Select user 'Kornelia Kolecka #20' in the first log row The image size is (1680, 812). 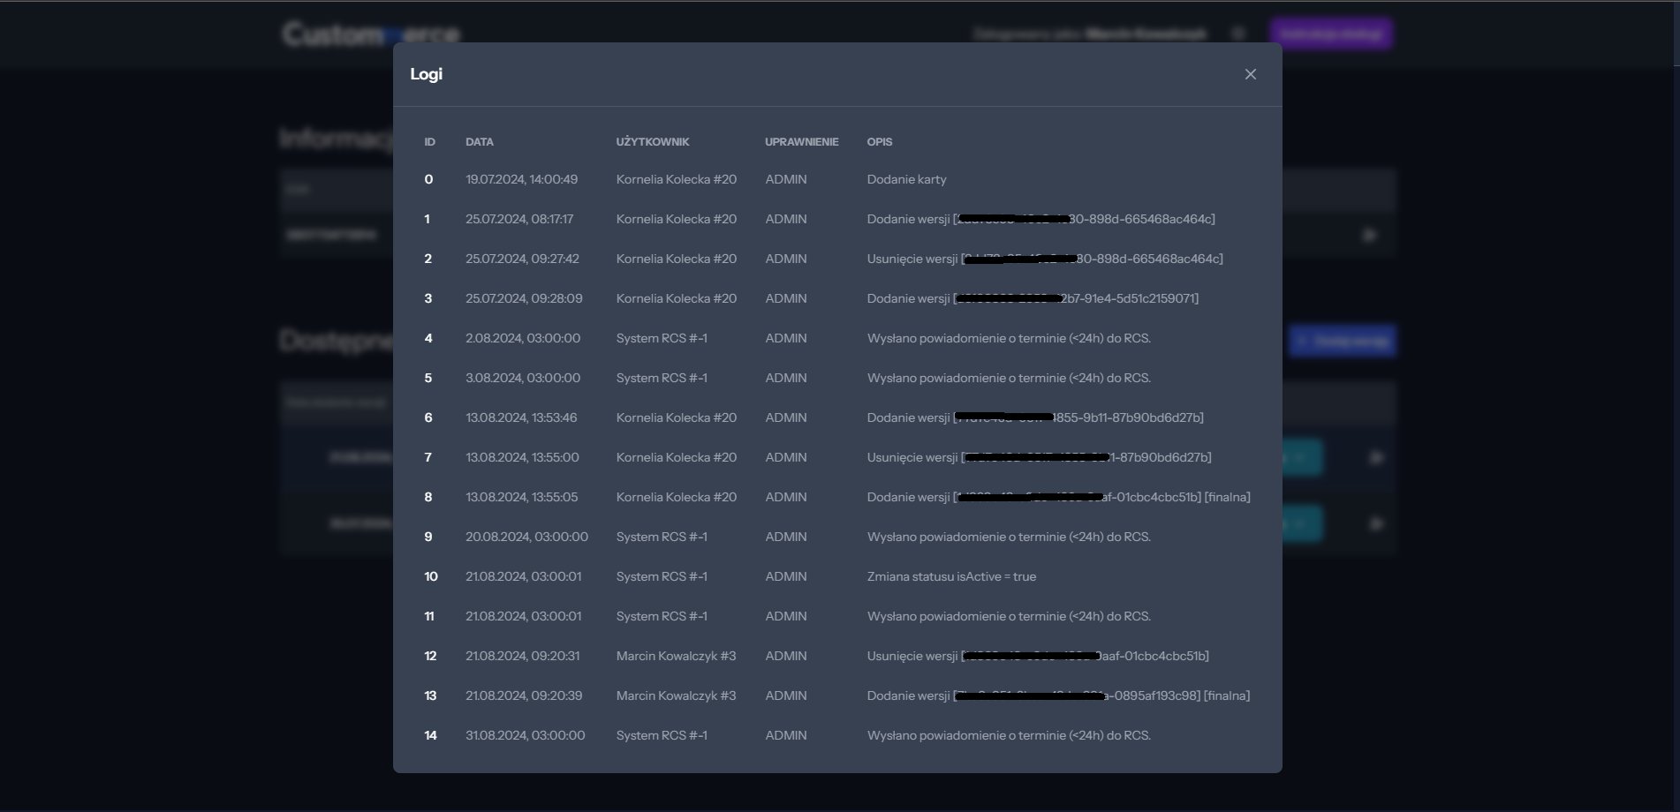coord(676,179)
